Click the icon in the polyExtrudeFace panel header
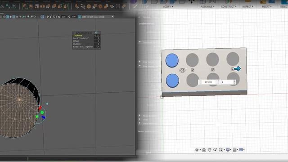 coord(96,32)
